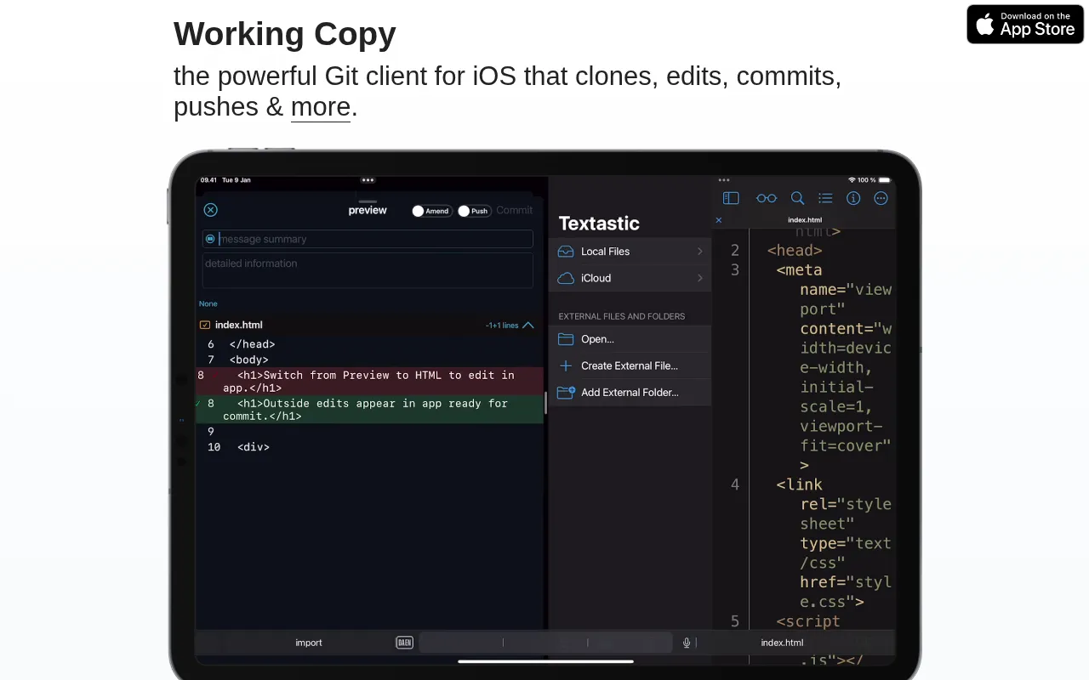
Task: Click the battery status icon
Action: pos(886,180)
